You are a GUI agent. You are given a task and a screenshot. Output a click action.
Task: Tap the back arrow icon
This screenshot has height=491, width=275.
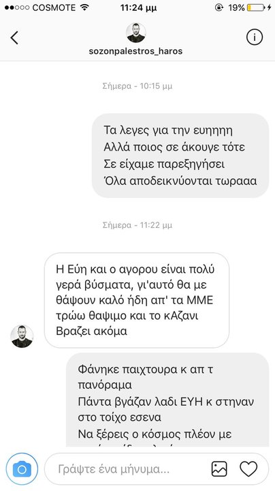tap(14, 38)
